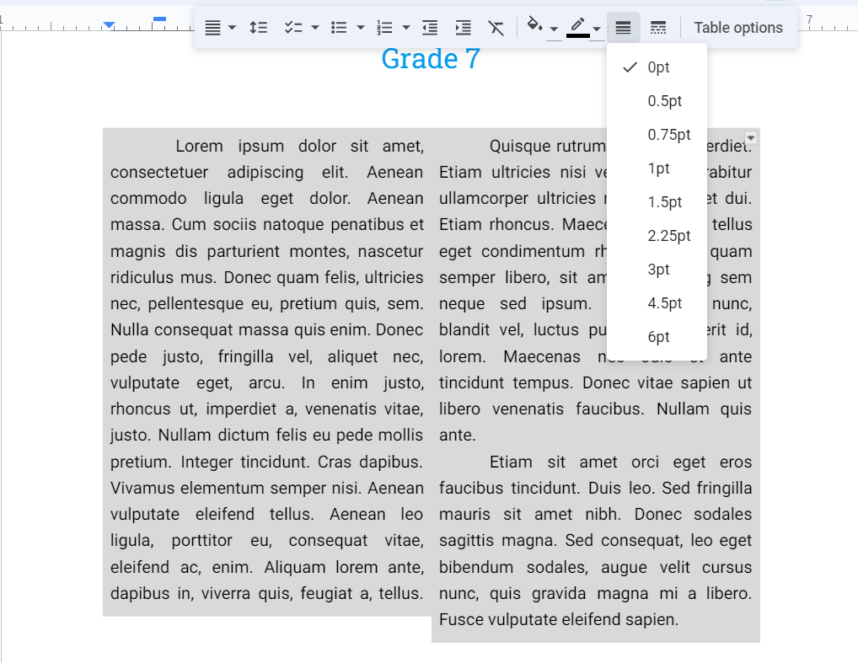Open the border dash style picker

(x=658, y=27)
